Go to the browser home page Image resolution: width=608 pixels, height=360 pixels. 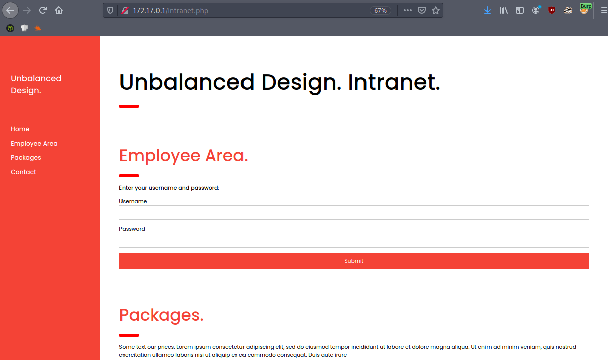pyautogui.click(x=59, y=10)
